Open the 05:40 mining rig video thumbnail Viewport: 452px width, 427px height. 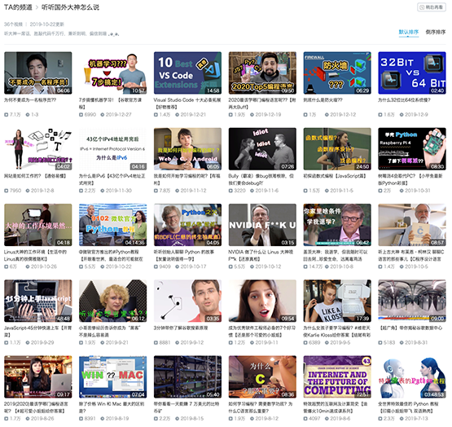187,376
